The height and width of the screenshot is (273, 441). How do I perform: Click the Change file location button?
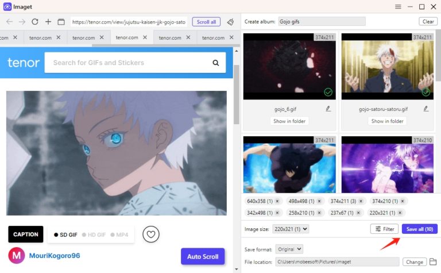[x=415, y=262]
